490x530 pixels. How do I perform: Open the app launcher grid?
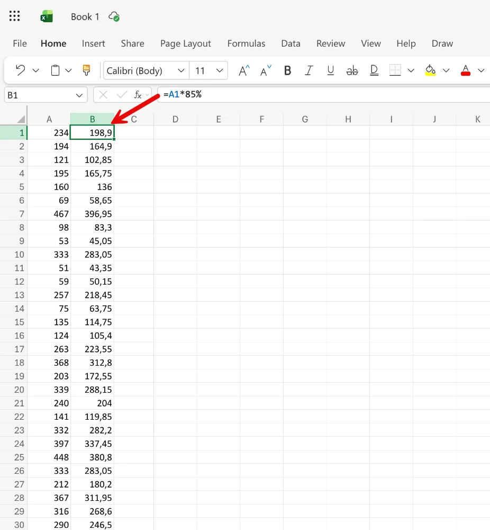point(14,16)
